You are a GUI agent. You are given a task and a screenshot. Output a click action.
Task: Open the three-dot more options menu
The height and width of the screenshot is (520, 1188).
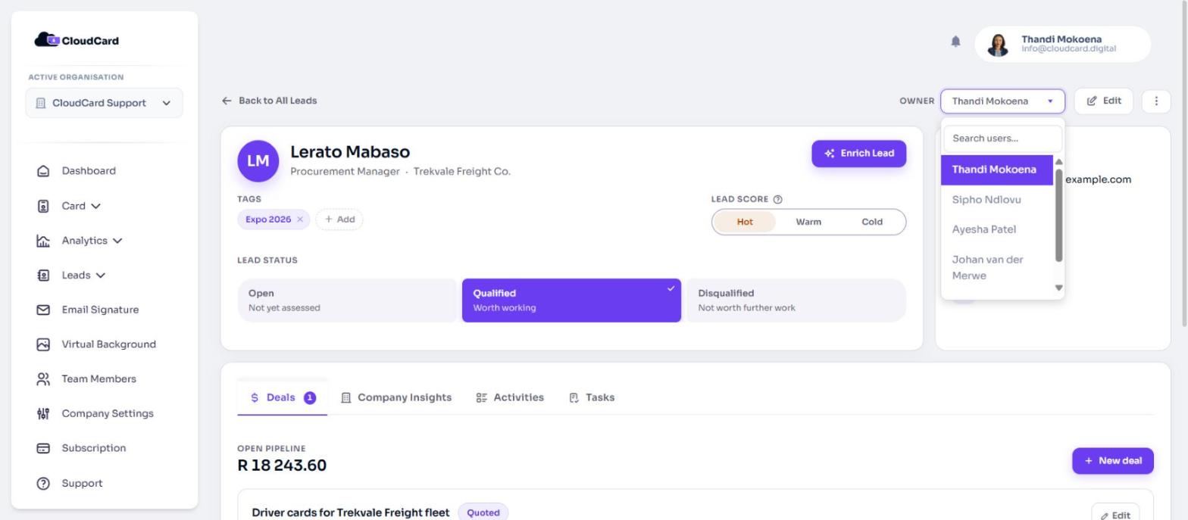[x=1155, y=101]
